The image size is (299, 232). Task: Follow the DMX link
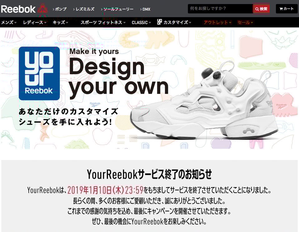point(145,9)
